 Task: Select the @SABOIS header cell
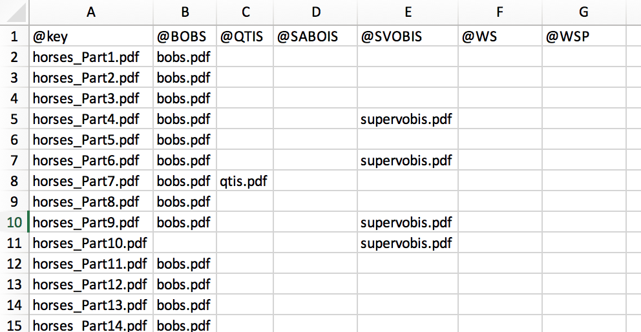315,36
